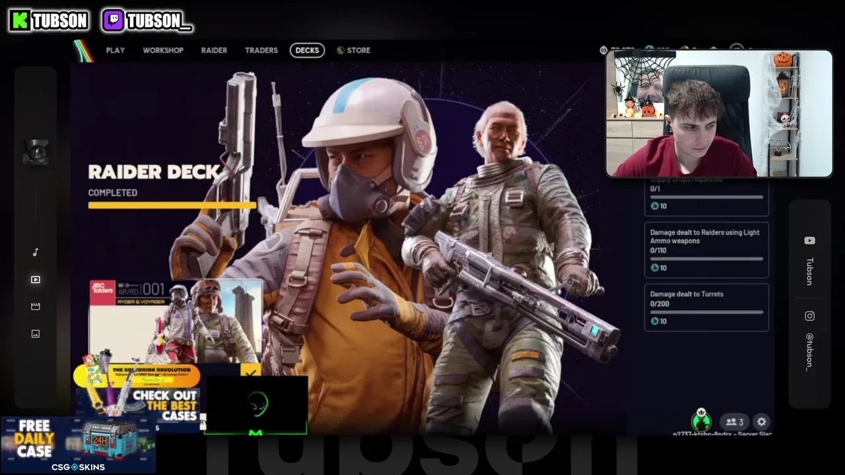Click the Light Ammo weapons quest progress bar
The height and width of the screenshot is (475, 845).
706,259
